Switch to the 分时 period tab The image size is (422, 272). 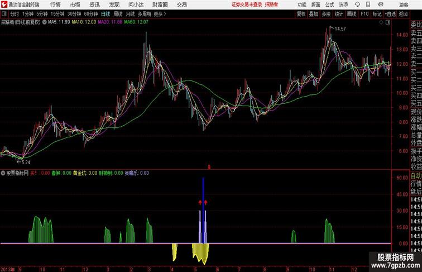click(x=15, y=14)
